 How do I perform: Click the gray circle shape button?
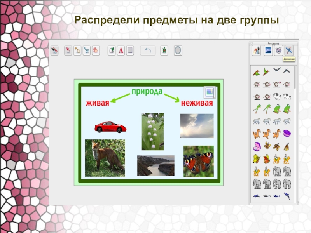178,50
